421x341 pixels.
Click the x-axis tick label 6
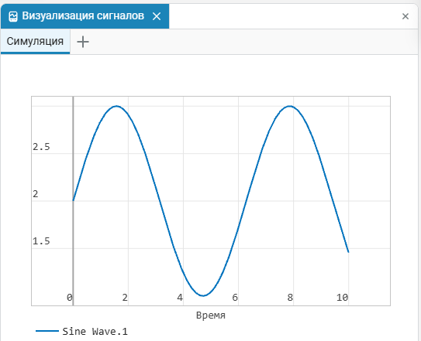click(235, 298)
